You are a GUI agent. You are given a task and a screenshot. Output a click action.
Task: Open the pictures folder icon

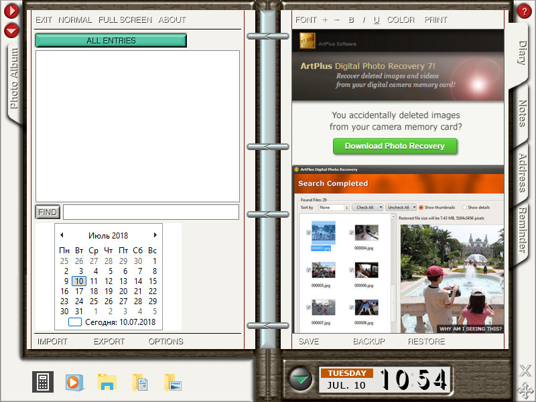[x=173, y=382]
